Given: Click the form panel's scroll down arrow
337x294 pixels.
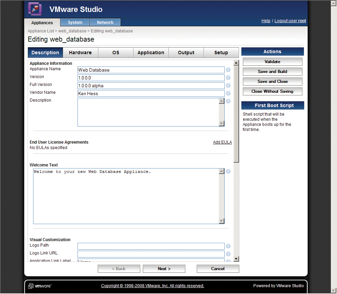Looking at the screenshot, I should pyautogui.click(x=236, y=259).
